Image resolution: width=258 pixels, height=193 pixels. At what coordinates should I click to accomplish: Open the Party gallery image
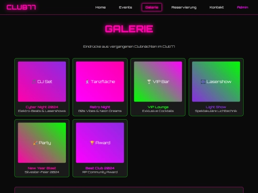pyautogui.click(x=42, y=143)
